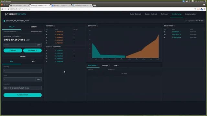Open a new browser tab
207x116 pixels.
(95, 5)
